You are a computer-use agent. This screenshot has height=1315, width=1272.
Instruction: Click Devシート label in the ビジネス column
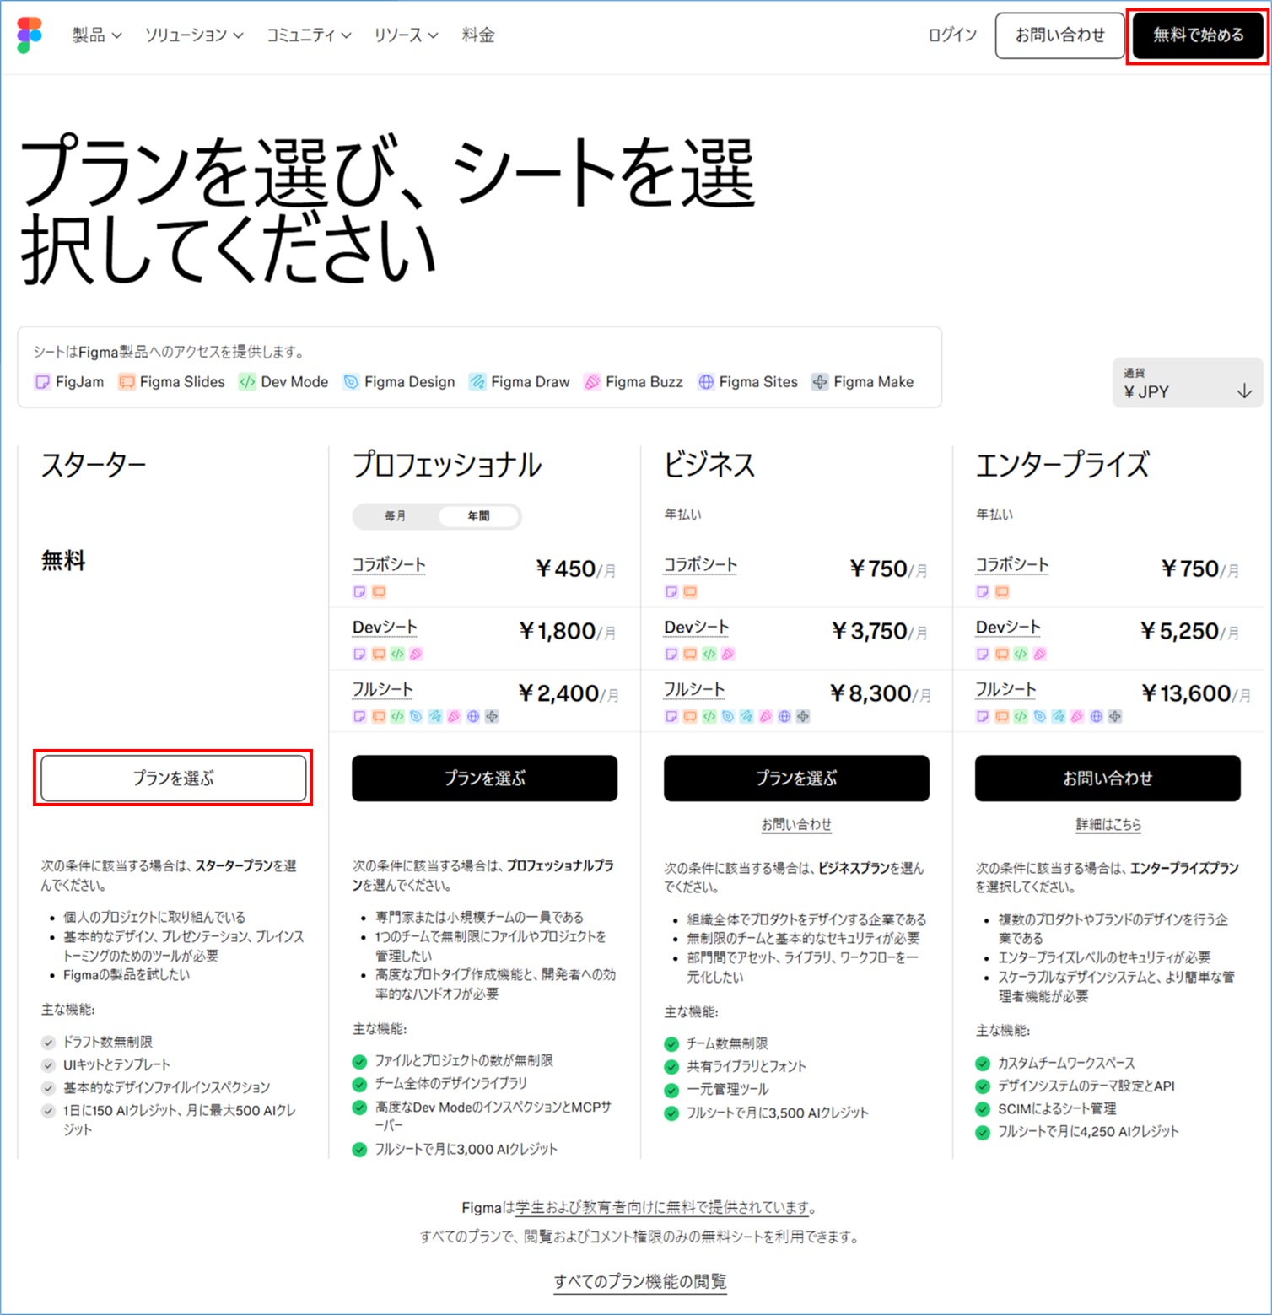point(697,627)
